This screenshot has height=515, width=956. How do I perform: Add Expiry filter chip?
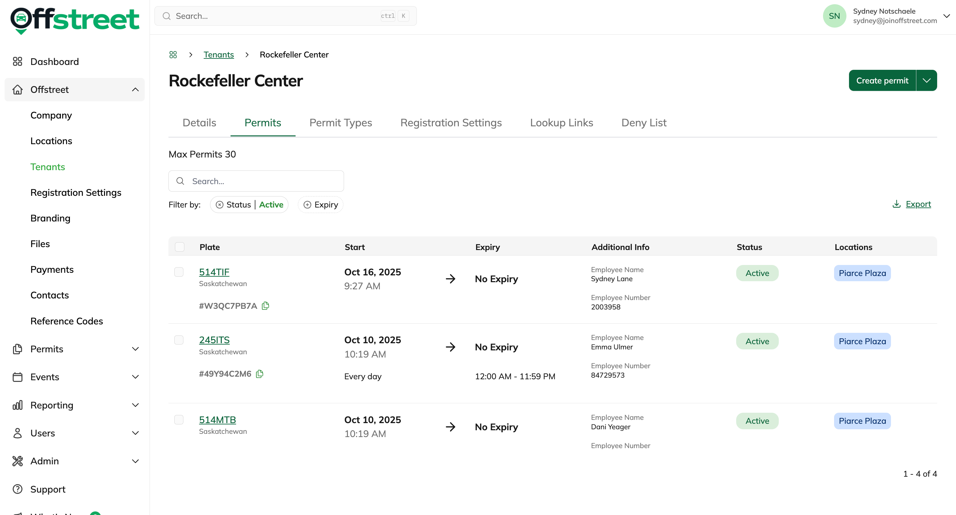click(321, 205)
